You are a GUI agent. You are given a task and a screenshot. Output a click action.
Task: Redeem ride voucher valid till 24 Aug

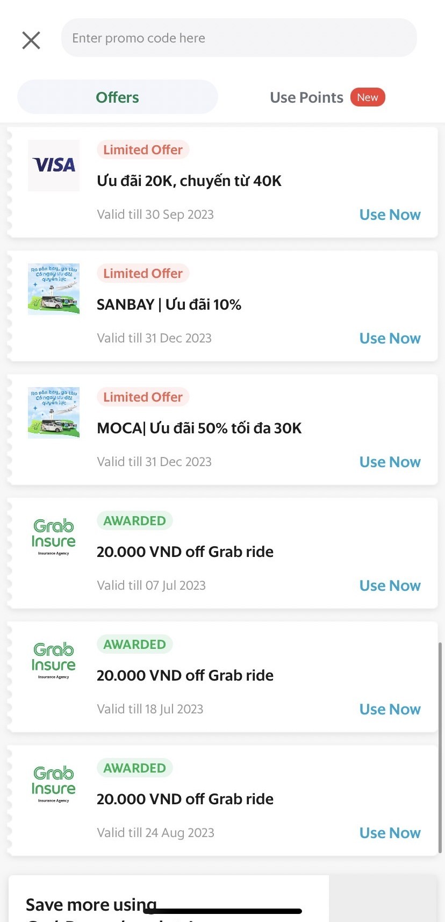coord(390,833)
